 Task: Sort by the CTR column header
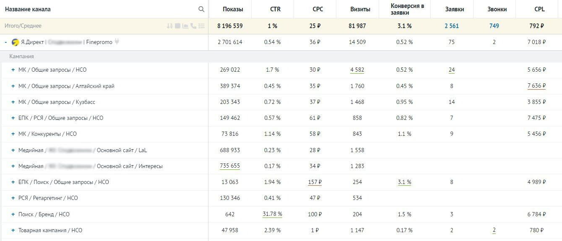tap(276, 9)
